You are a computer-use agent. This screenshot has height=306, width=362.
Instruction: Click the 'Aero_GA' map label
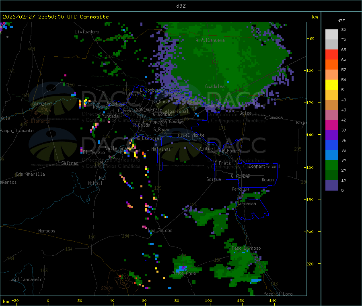240,189
